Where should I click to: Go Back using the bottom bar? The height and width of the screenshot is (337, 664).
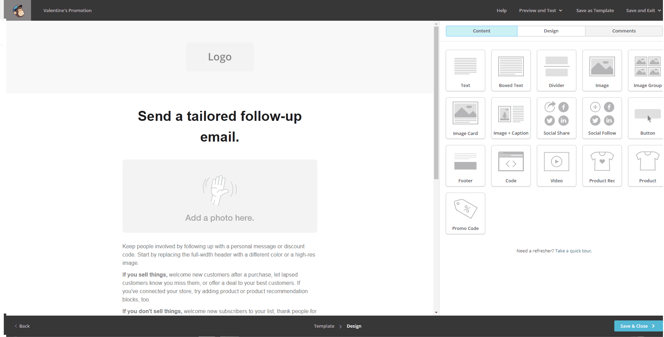coord(22,326)
